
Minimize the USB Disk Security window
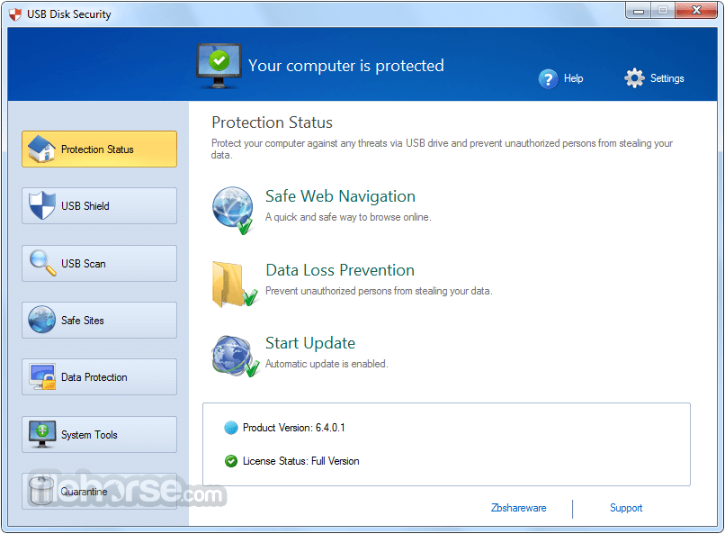coord(639,10)
